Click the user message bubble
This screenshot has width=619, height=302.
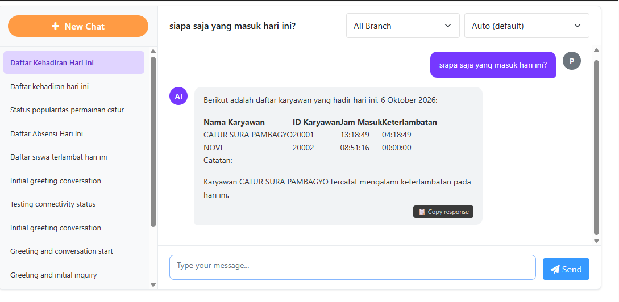tap(493, 65)
